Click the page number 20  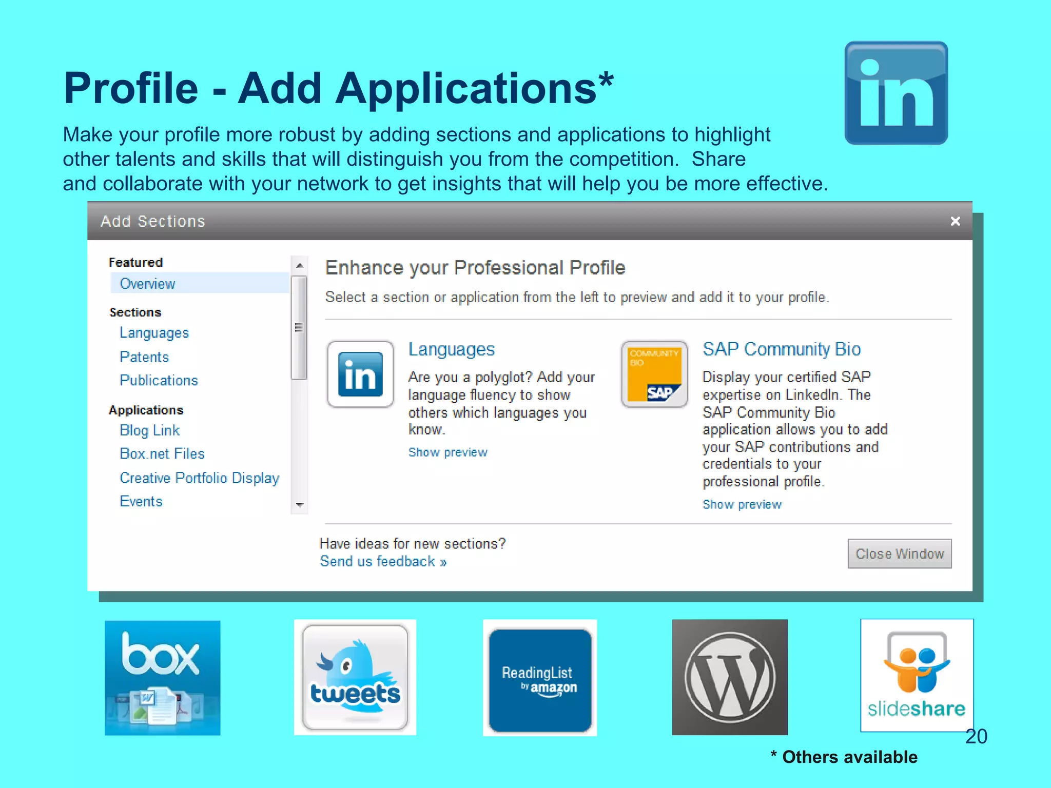pyautogui.click(x=976, y=736)
